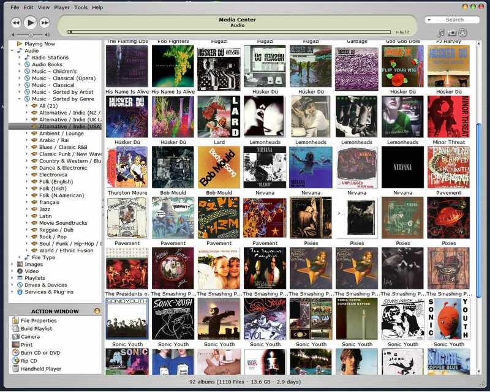Open the Help menu
The width and height of the screenshot is (490, 392).
click(97, 7)
